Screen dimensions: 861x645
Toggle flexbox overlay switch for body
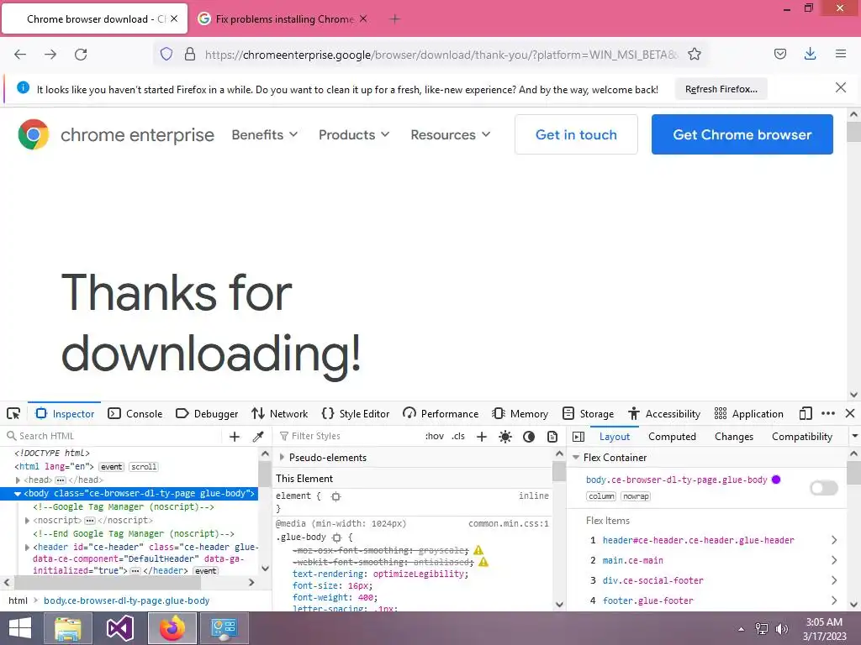point(824,488)
